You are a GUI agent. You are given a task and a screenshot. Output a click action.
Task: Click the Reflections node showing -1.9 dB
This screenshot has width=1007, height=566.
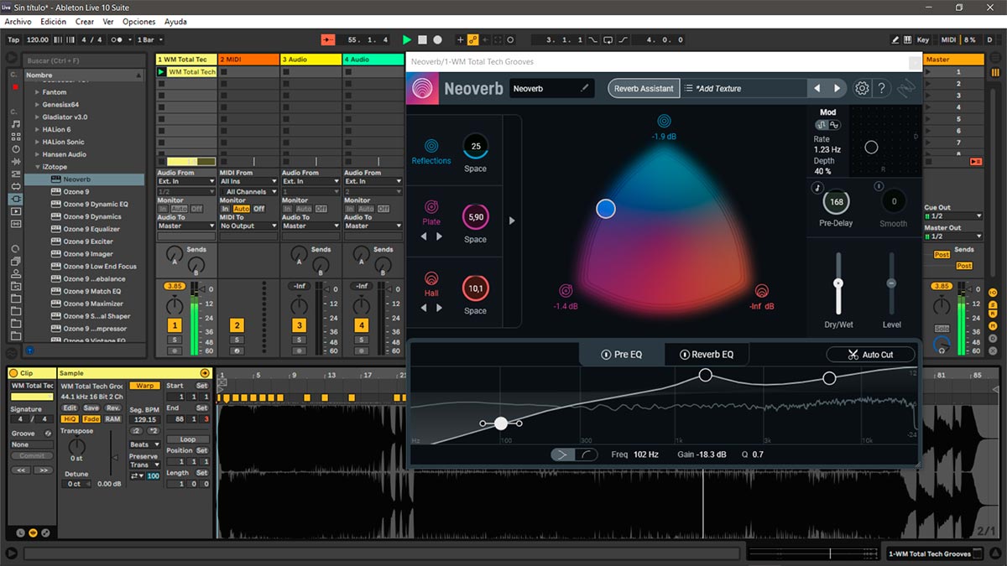pyautogui.click(x=664, y=121)
